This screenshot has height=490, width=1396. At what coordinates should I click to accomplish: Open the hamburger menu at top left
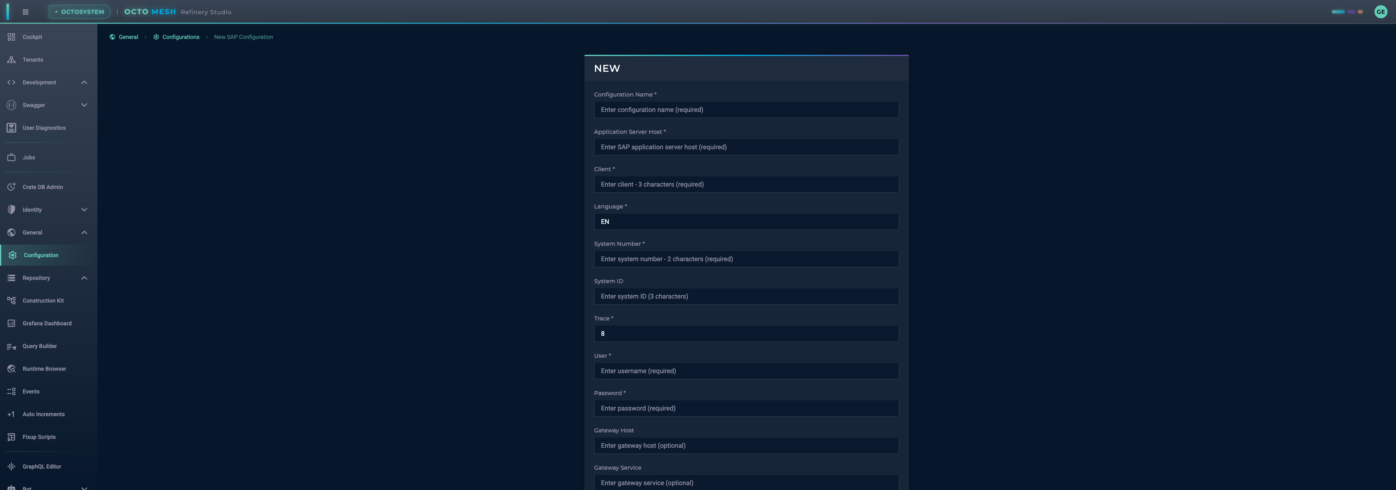[25, 11]
